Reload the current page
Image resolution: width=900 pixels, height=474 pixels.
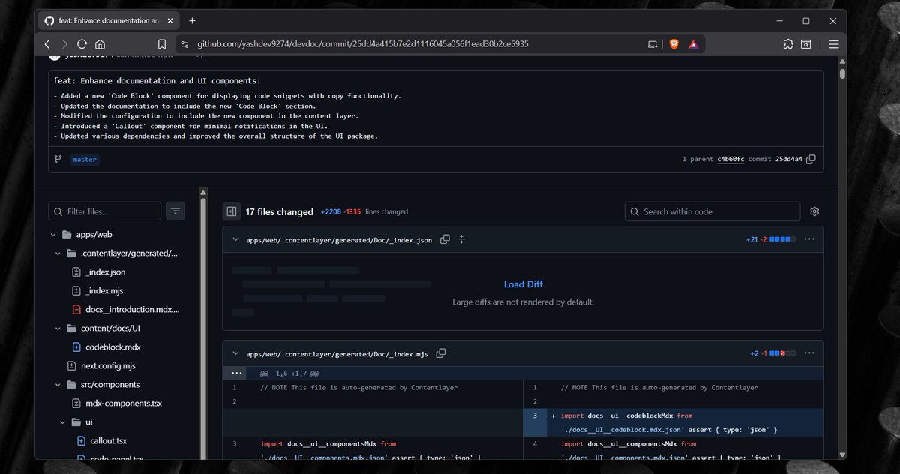click(82, 44)
